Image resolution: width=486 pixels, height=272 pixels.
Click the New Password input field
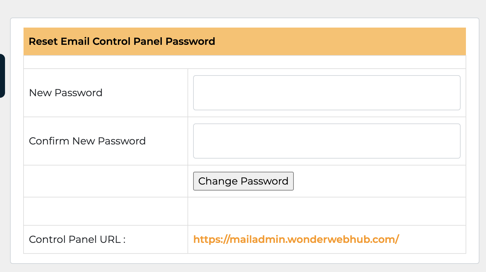(x=326, y=93)
